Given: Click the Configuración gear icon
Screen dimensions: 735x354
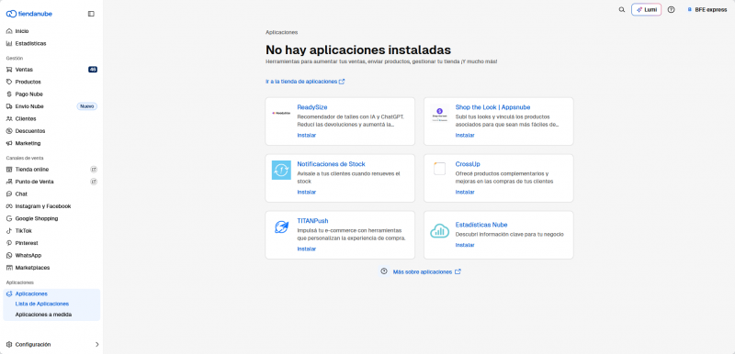Looking at the screenshot, I should [x=9, y=345].
